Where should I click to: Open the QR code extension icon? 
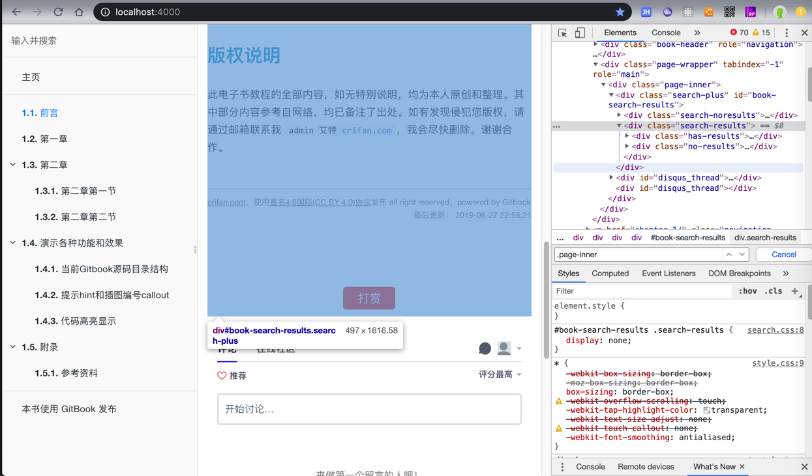(x=729, y=12)
